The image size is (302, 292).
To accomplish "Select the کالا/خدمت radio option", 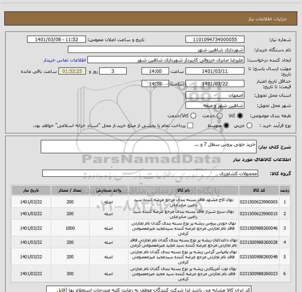I will tap(193, 116).
